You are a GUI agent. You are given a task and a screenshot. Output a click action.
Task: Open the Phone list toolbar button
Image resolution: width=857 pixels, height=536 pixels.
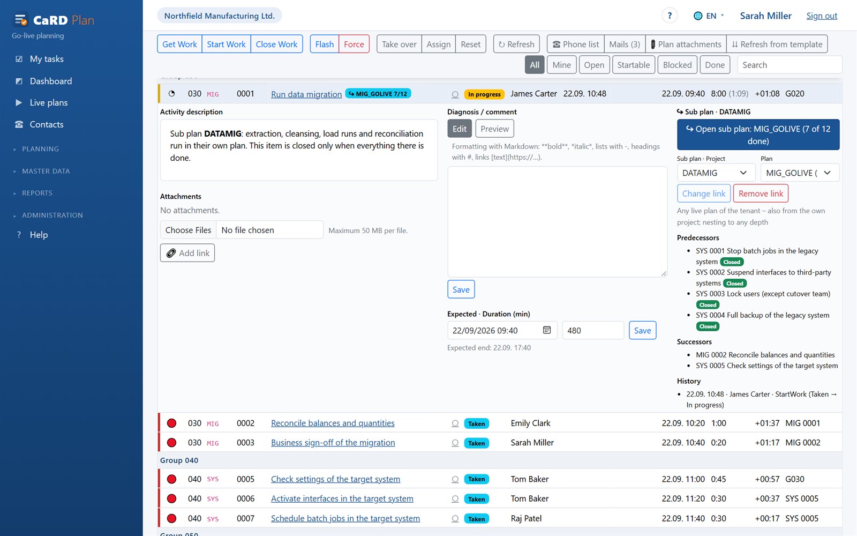click(576, 44)
